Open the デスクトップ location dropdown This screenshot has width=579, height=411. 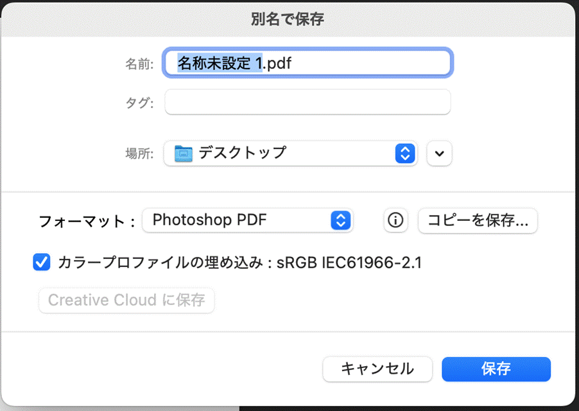tap(282, 153)
